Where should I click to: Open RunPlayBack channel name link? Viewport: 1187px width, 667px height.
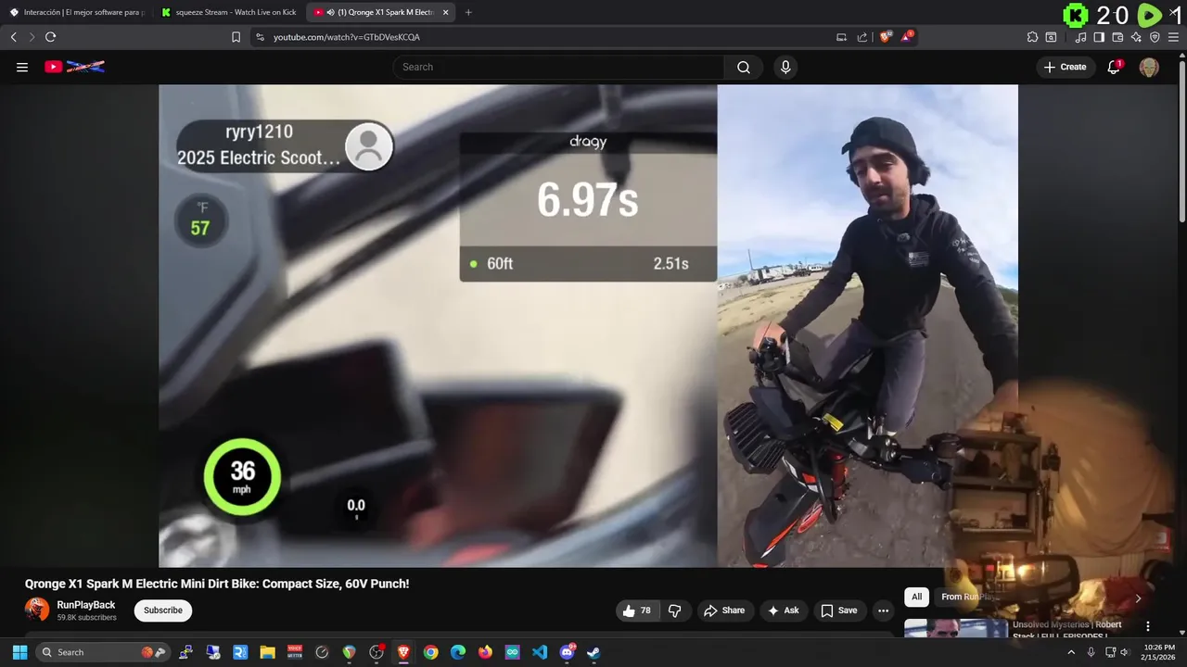pyautogui.click(x=86, y=605)
